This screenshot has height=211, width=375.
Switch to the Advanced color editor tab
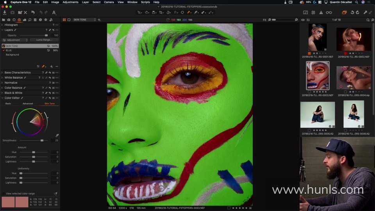click(x=28, y=104)
